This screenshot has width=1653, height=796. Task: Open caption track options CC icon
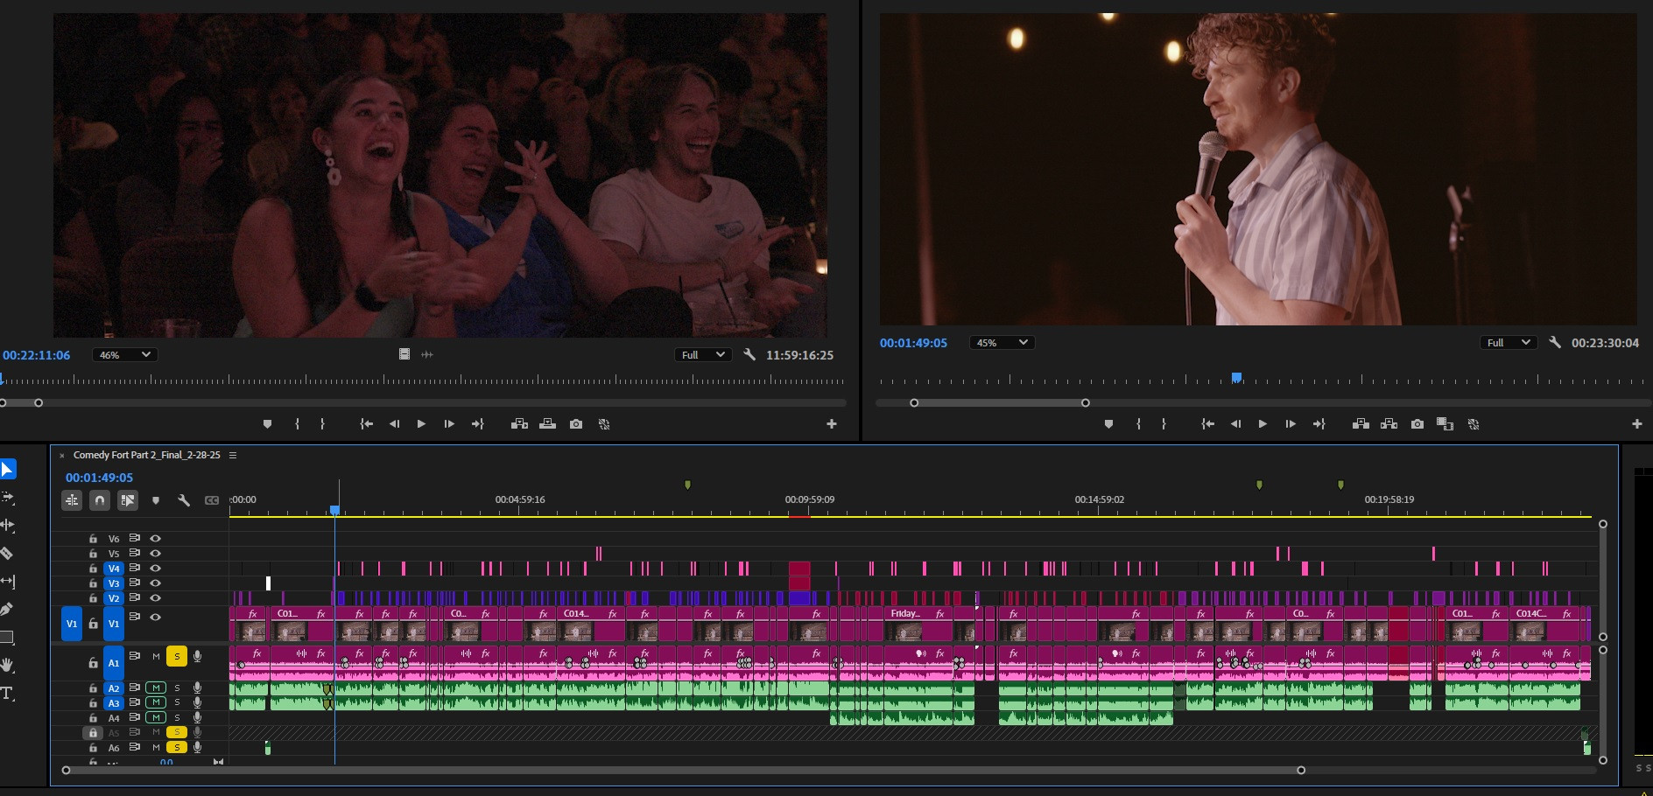[212, 500]
